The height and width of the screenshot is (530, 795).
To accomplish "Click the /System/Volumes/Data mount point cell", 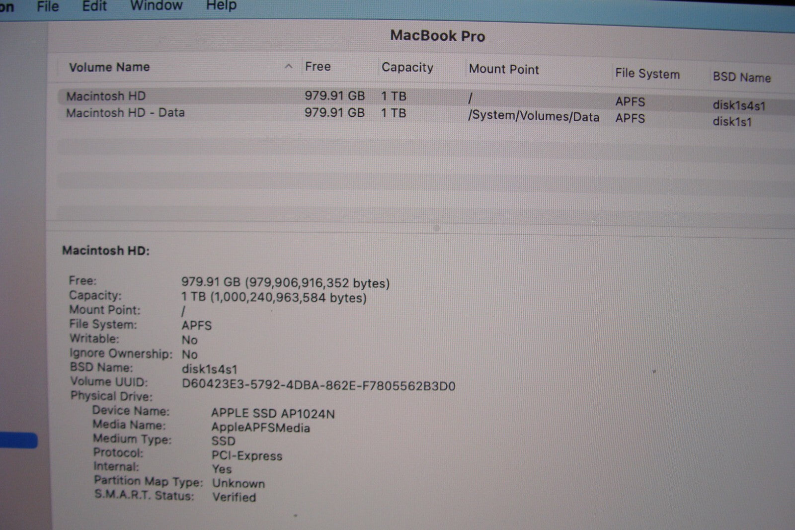I will pyautogui.click(x=533, y=116).
